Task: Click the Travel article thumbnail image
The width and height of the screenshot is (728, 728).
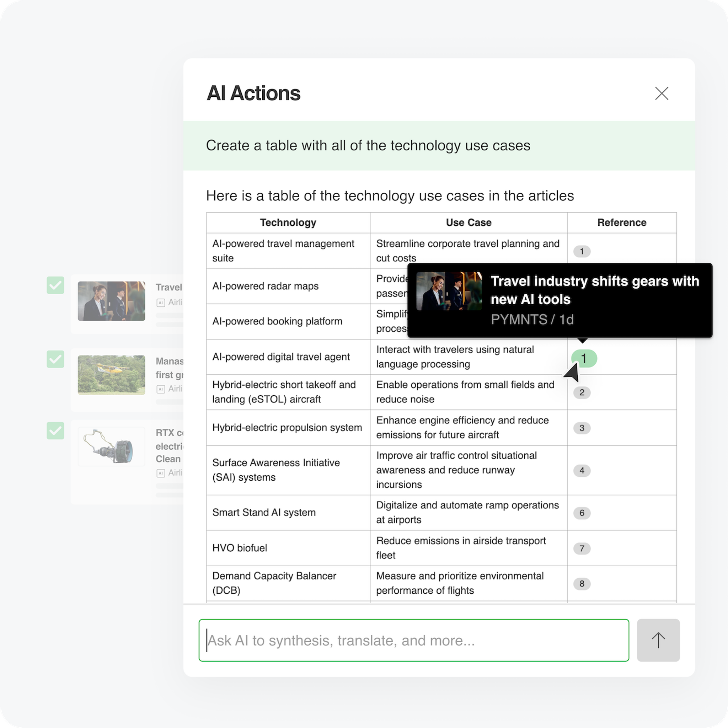Action: click(x=111, y=301)
